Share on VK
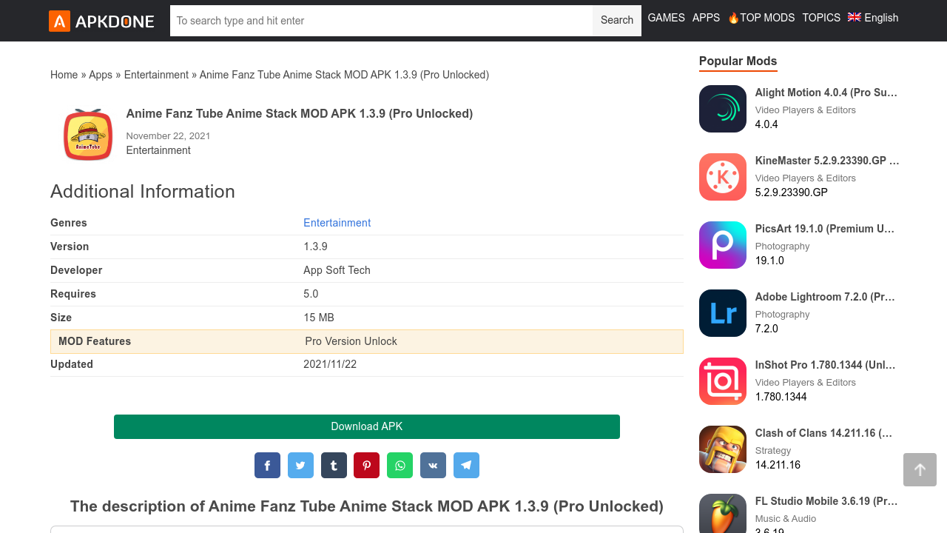The width and height of the screenshot is (947, 533). point(433,466)
